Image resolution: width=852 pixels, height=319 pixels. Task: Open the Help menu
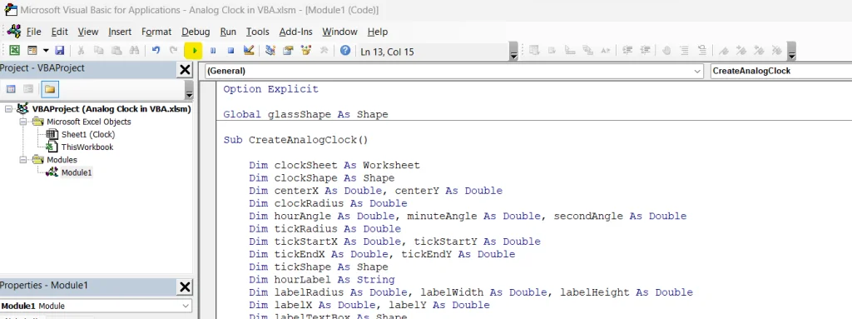pyautogui.click(x=378, y=32)
